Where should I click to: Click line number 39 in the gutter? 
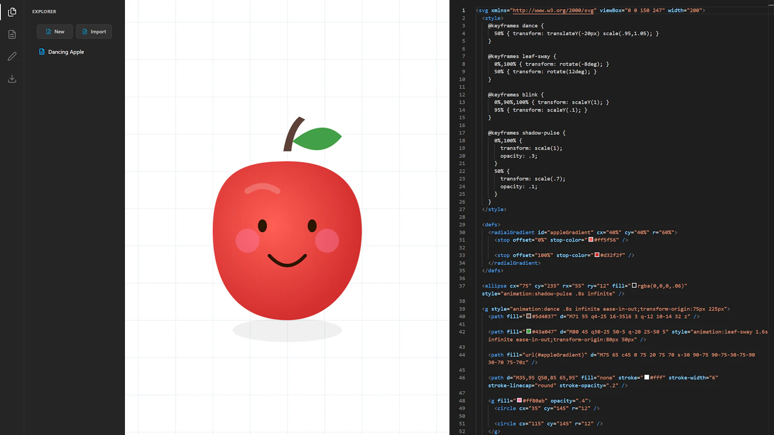click(x=462, y=309)
